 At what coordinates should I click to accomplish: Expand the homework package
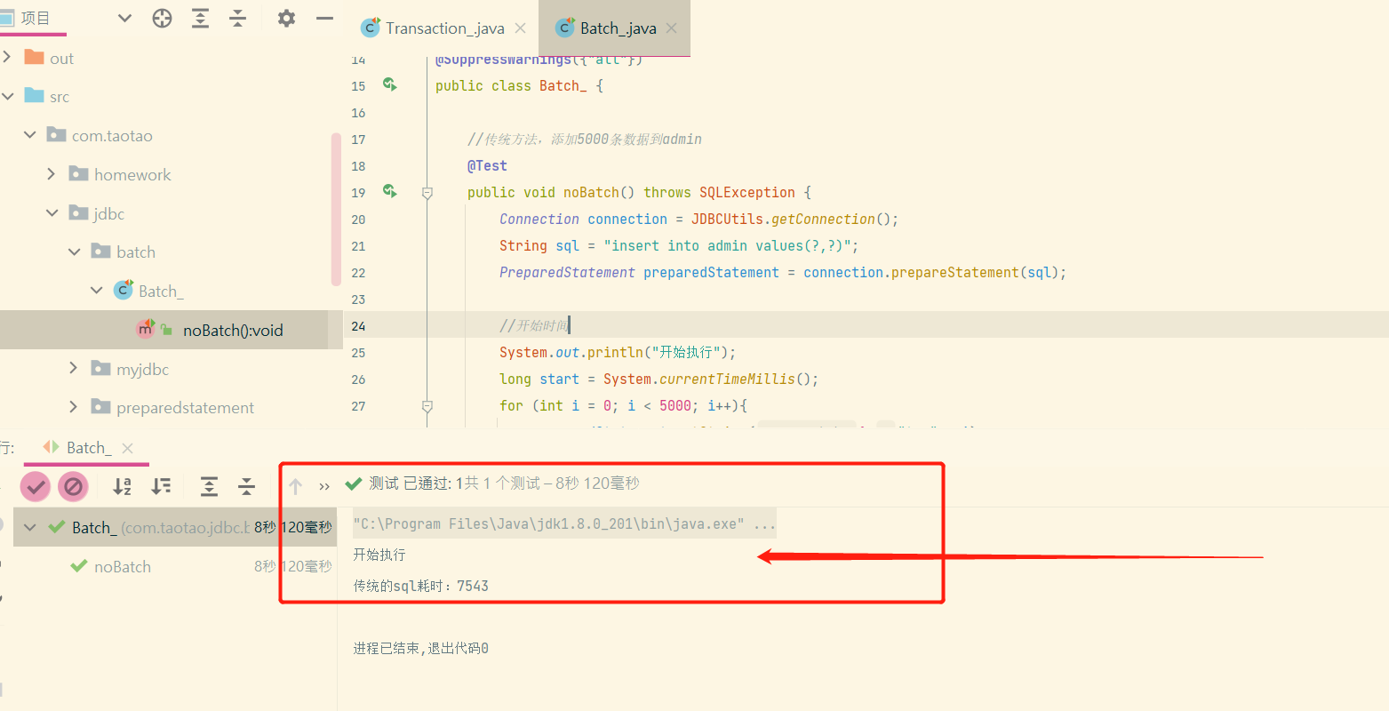click(52, 174)
